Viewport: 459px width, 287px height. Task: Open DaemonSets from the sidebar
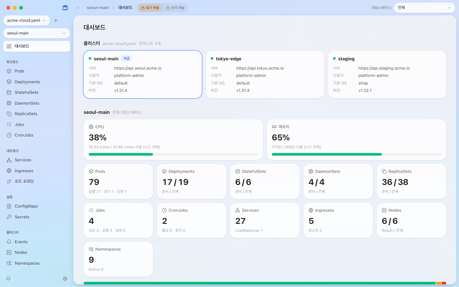click(x=37, y=103)
